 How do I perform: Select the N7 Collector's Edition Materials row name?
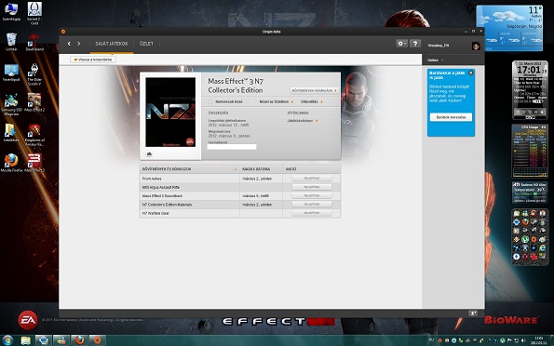click(167, 205)
